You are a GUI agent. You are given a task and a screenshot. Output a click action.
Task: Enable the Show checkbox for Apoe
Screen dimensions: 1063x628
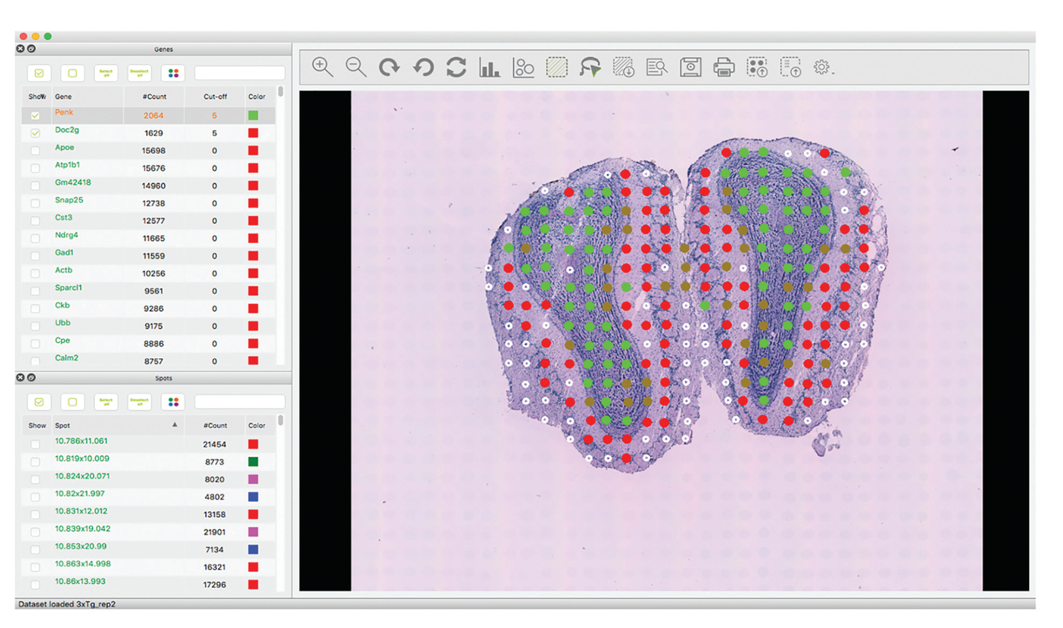(x=36, y=151)
